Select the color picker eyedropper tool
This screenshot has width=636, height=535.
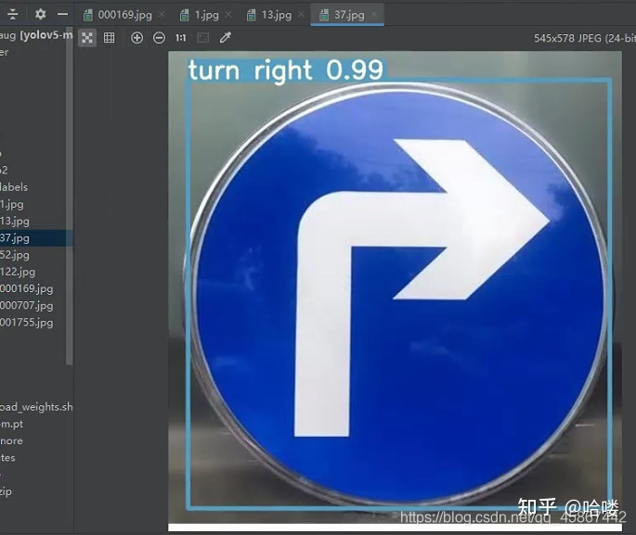pos(225,38)
